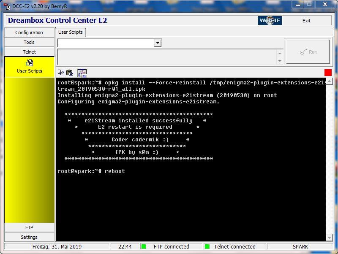The image size is (338, 254).
Task: Expand the script selection dropdown arrow
Action: click(x=158, y=43)
